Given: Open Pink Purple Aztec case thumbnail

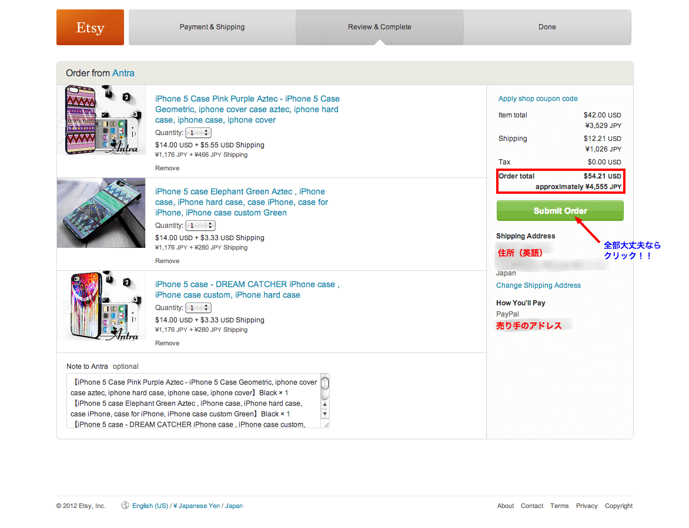Looking at the screenshot, I should point(101,120).
